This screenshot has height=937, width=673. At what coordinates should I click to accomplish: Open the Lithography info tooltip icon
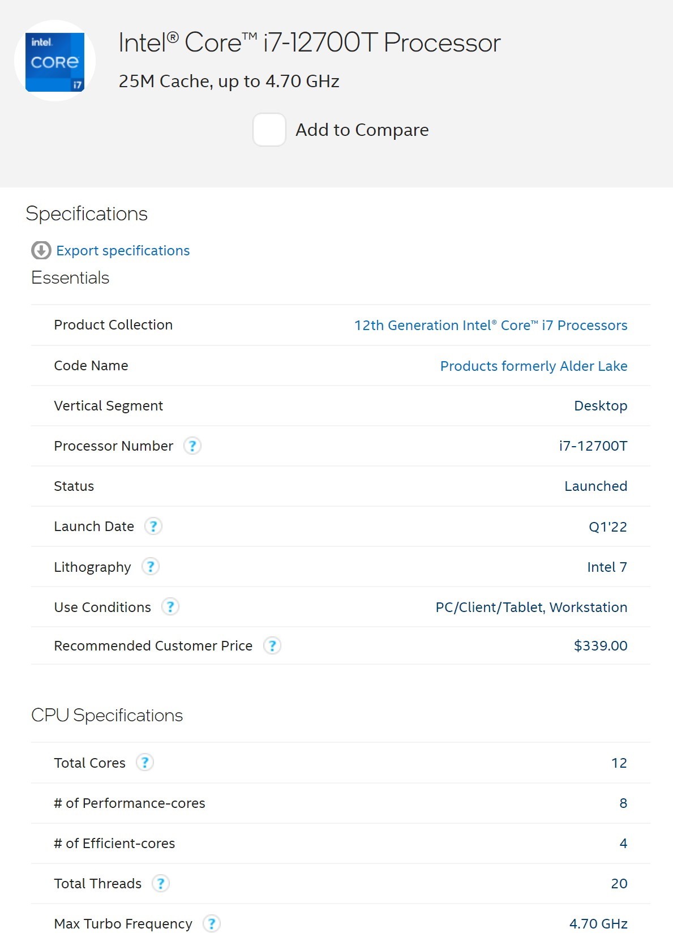(x=150, y=567)
